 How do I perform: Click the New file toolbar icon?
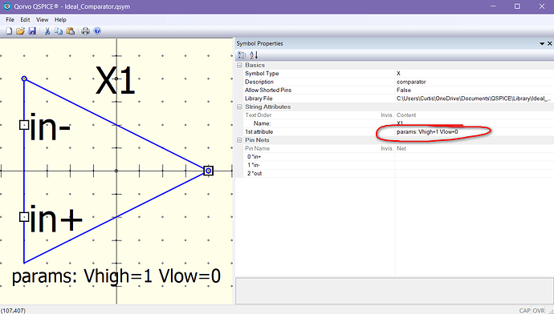9,31
